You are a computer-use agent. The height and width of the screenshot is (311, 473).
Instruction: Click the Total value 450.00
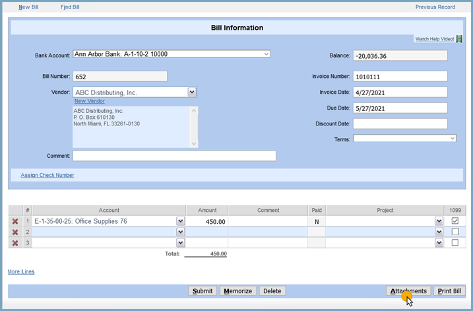(x=218, y=254)
